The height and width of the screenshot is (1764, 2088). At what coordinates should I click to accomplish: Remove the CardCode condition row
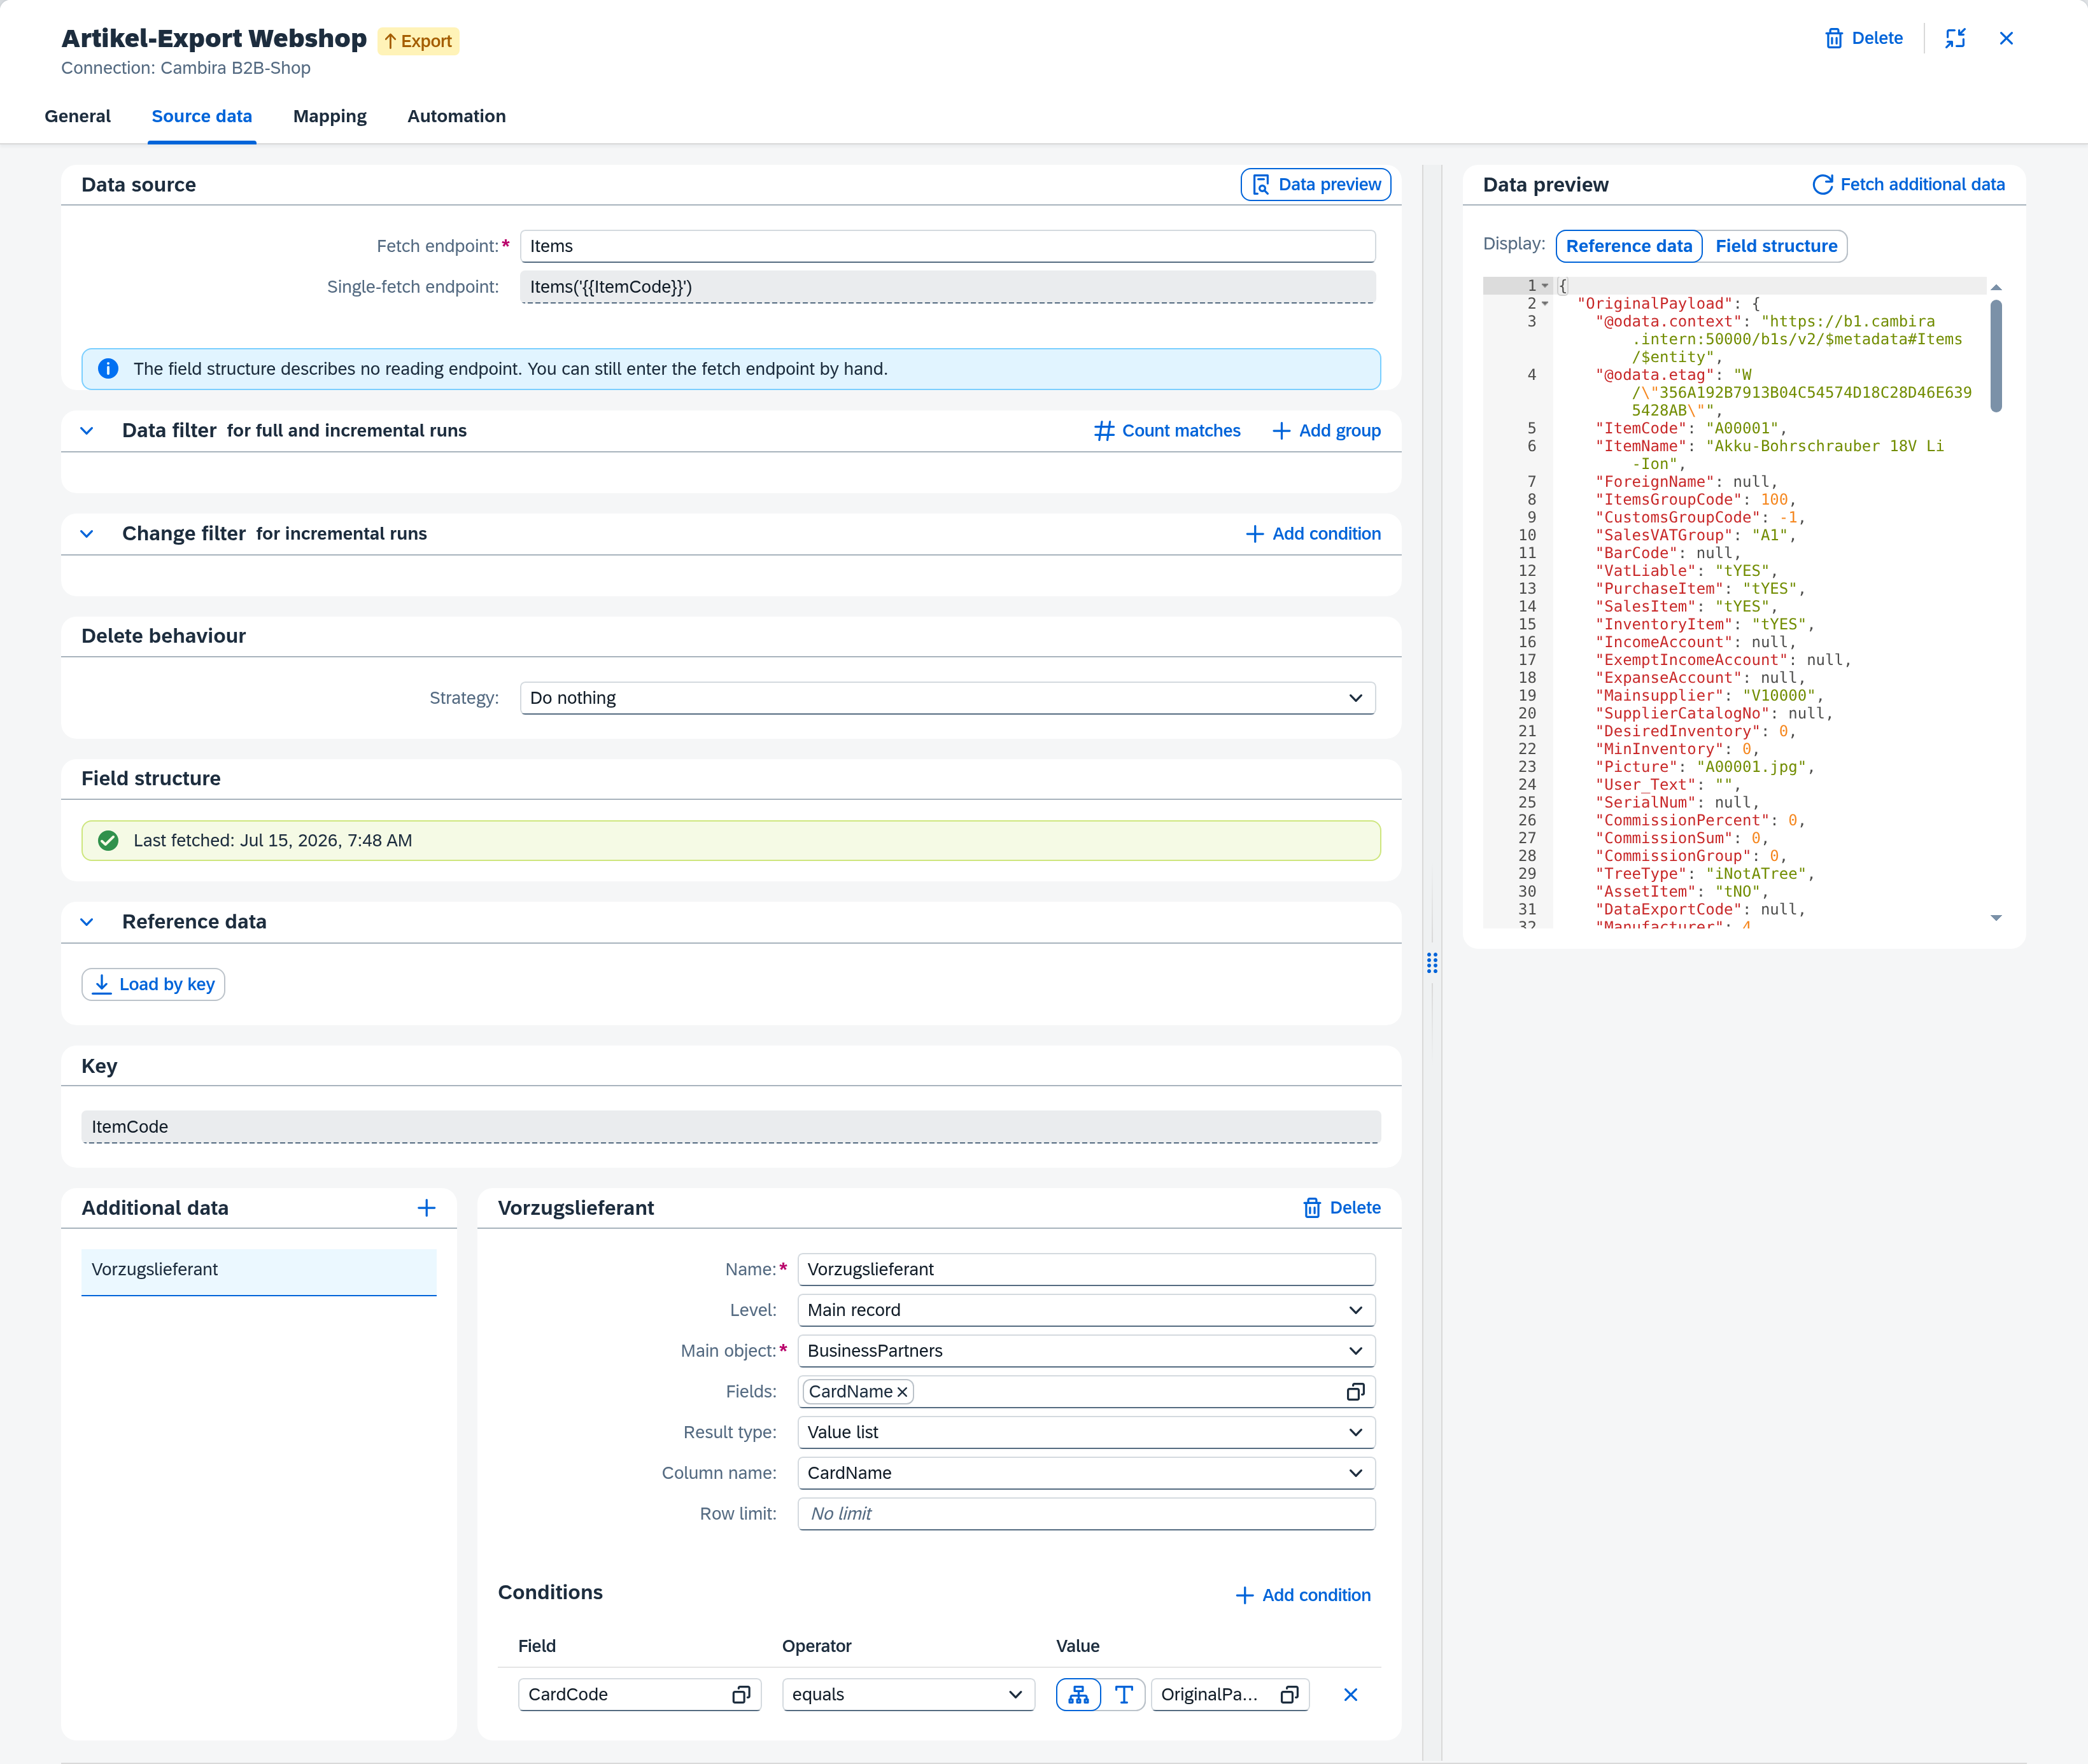coord(1351,1695)
